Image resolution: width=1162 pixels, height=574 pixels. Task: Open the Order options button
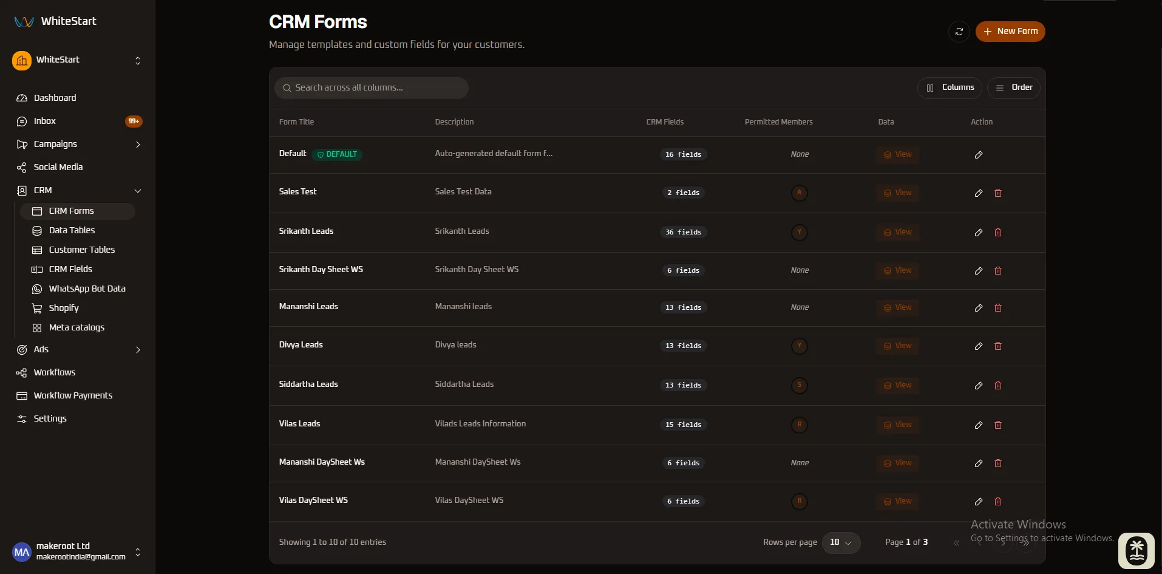[1013, 87]
